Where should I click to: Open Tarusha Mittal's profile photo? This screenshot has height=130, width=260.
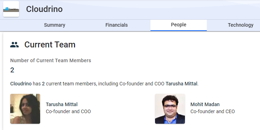pos(25,109)
